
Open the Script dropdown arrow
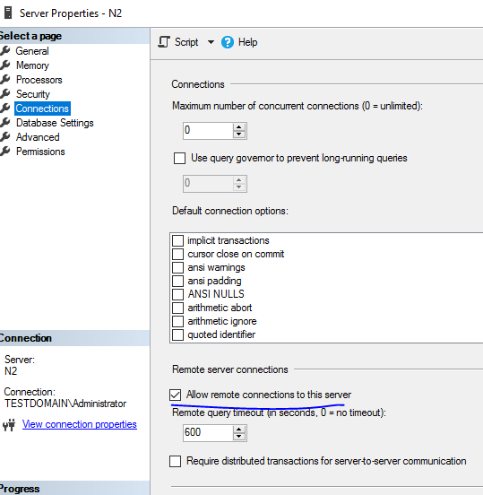211,42
